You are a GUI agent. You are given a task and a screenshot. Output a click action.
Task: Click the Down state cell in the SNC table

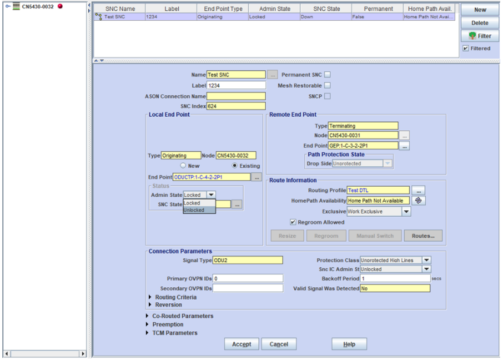click(x=326, y=17)
